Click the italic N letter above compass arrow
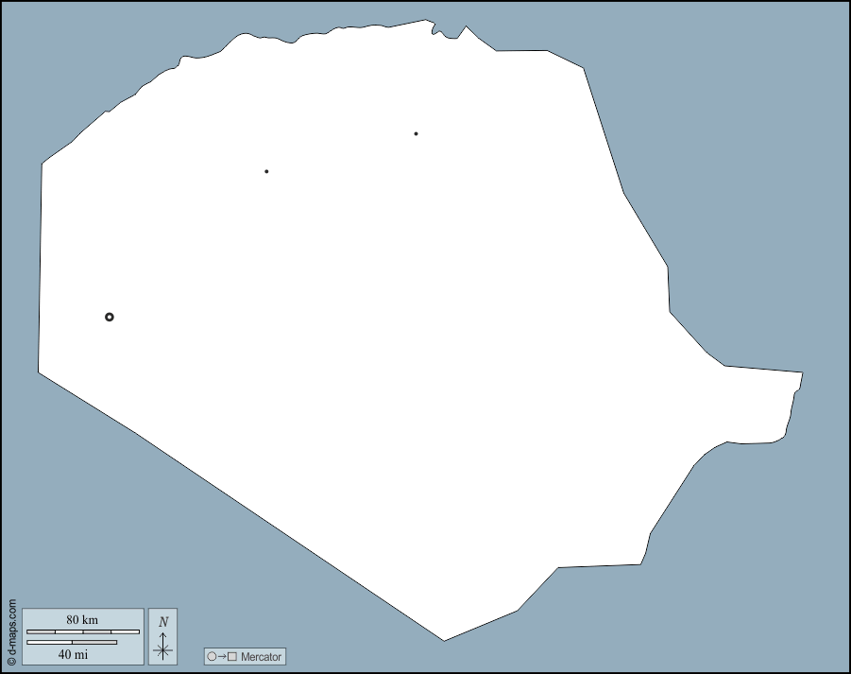This screenshot has width=851, height=674. coord(163,622)
